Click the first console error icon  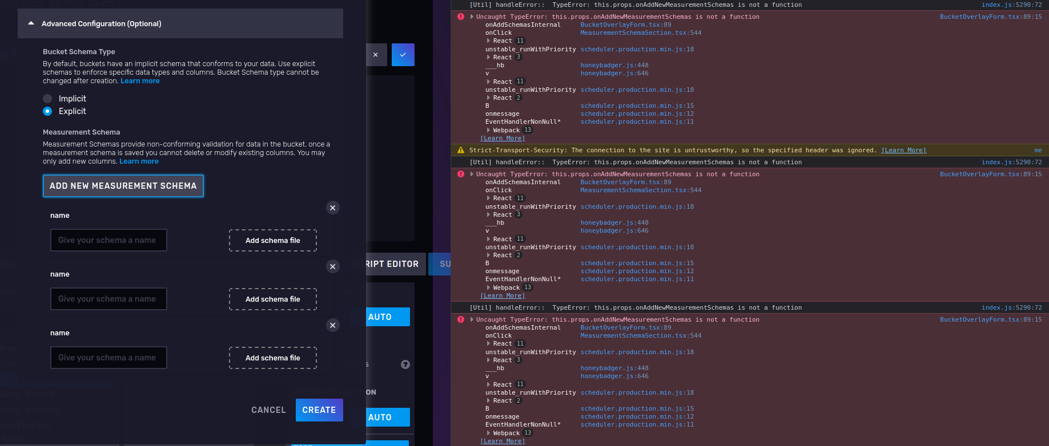click(x=461, y=17)
